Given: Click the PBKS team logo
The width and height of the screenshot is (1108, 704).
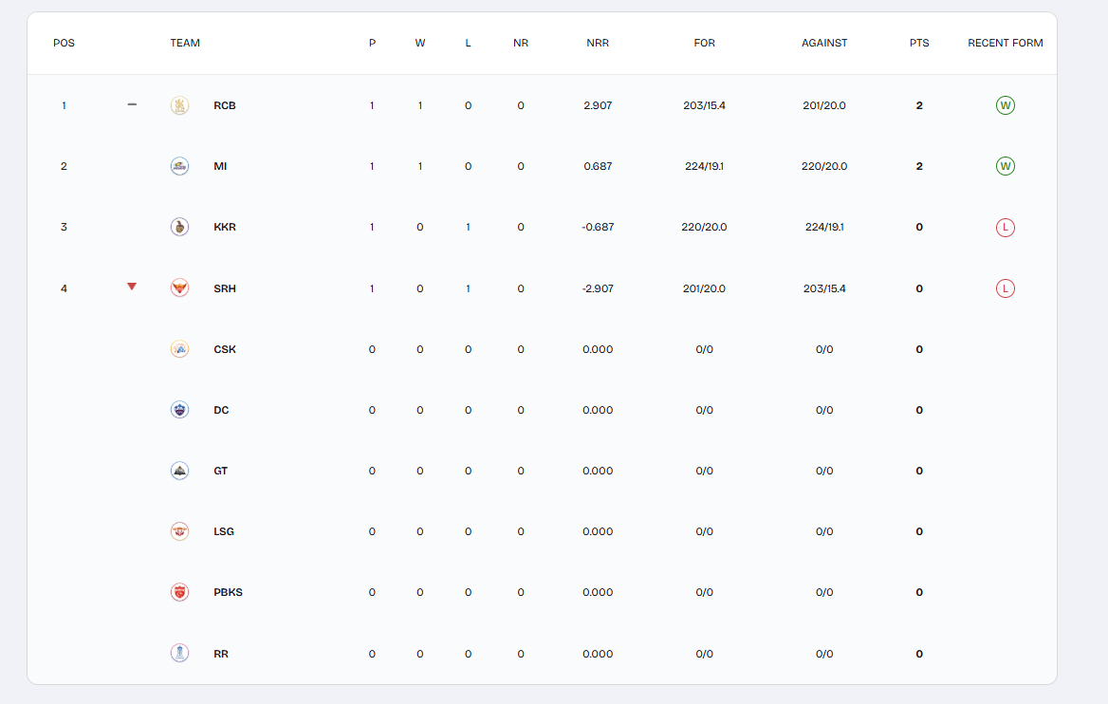Looking at the screenshot, I should point(179,592).
